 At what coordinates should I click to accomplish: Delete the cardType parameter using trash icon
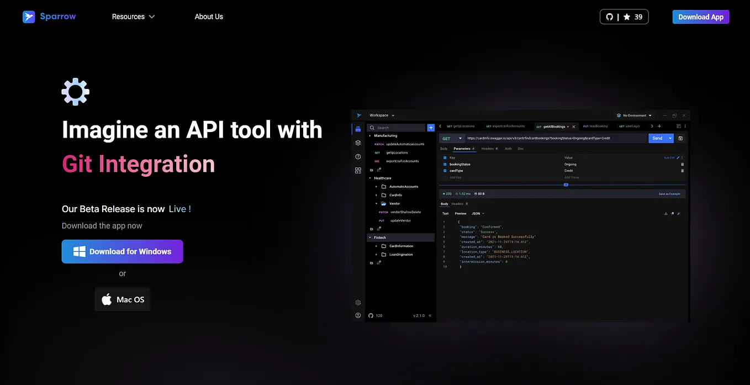[x=683, y=171]
